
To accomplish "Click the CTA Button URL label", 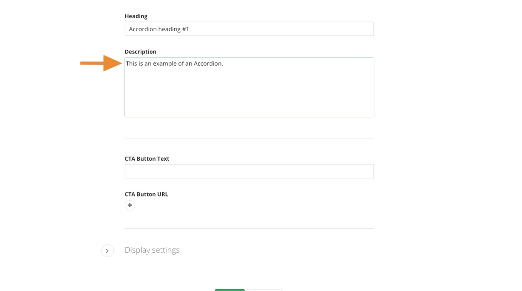I will (146, 194).
